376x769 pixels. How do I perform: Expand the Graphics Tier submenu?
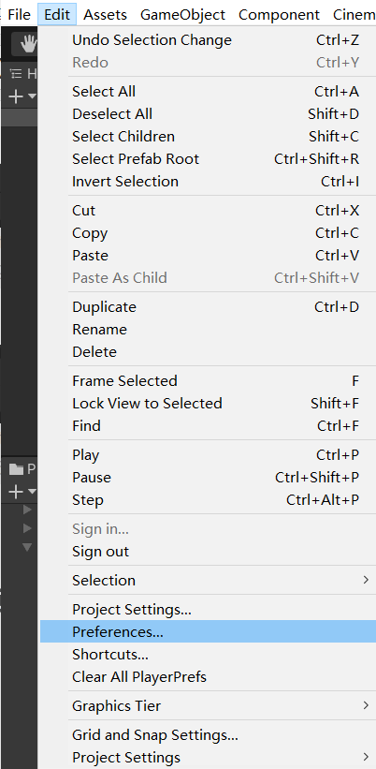(x=366, y=705)
